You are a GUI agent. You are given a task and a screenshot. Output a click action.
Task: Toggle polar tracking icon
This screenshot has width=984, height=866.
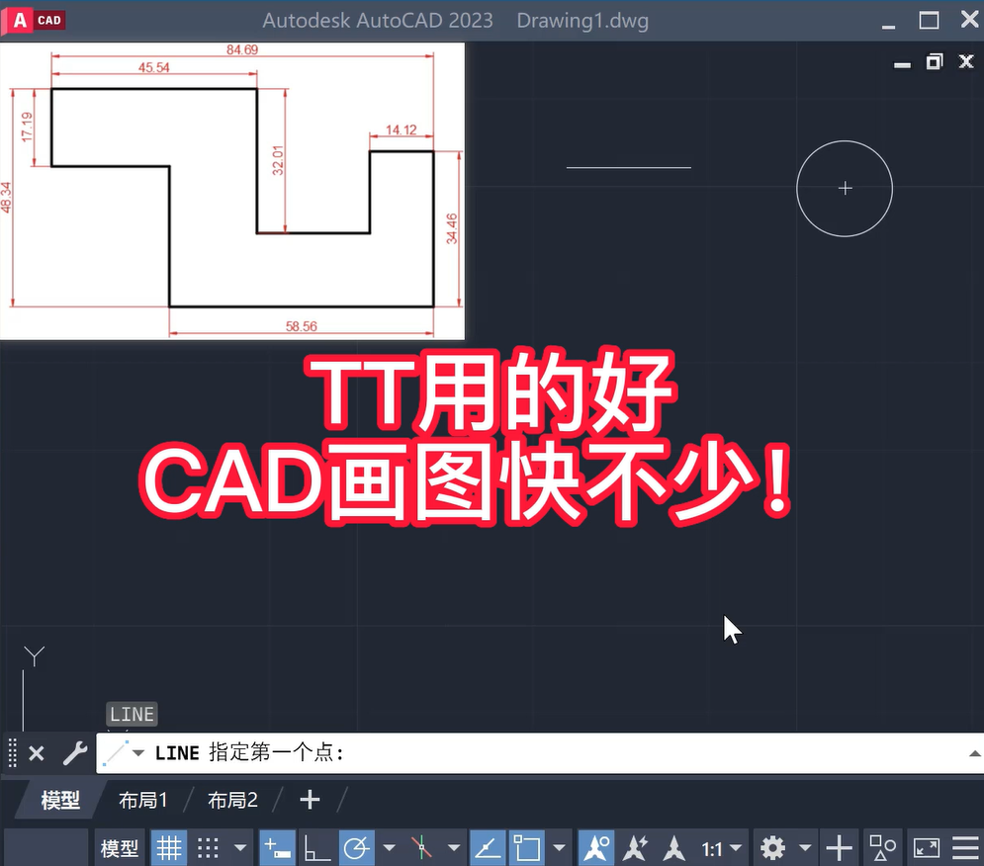[356, 848]
